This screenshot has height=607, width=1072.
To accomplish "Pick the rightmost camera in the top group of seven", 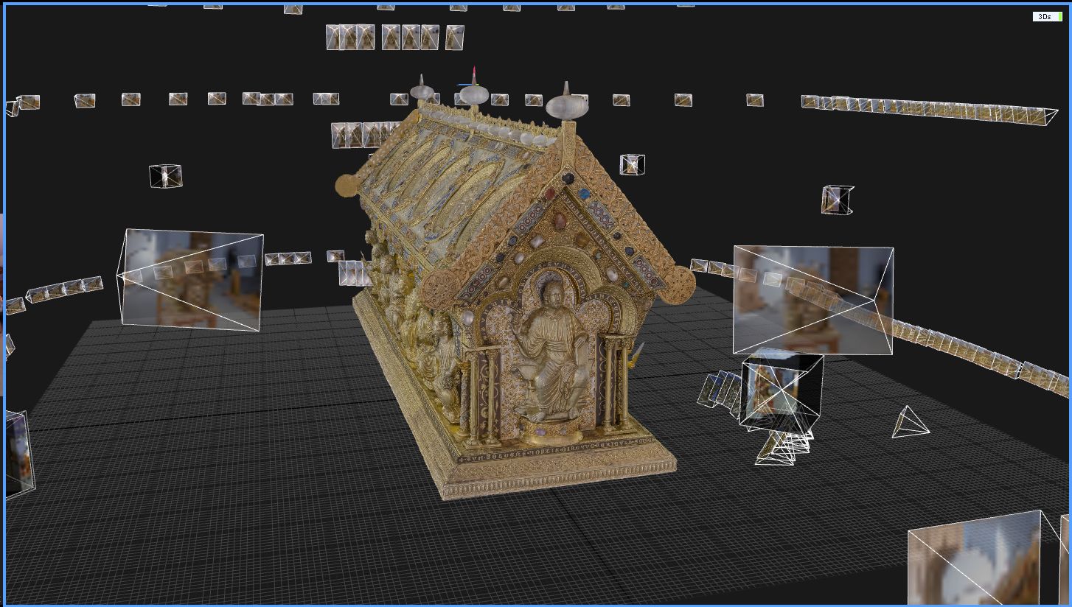I will coord(454,37).
